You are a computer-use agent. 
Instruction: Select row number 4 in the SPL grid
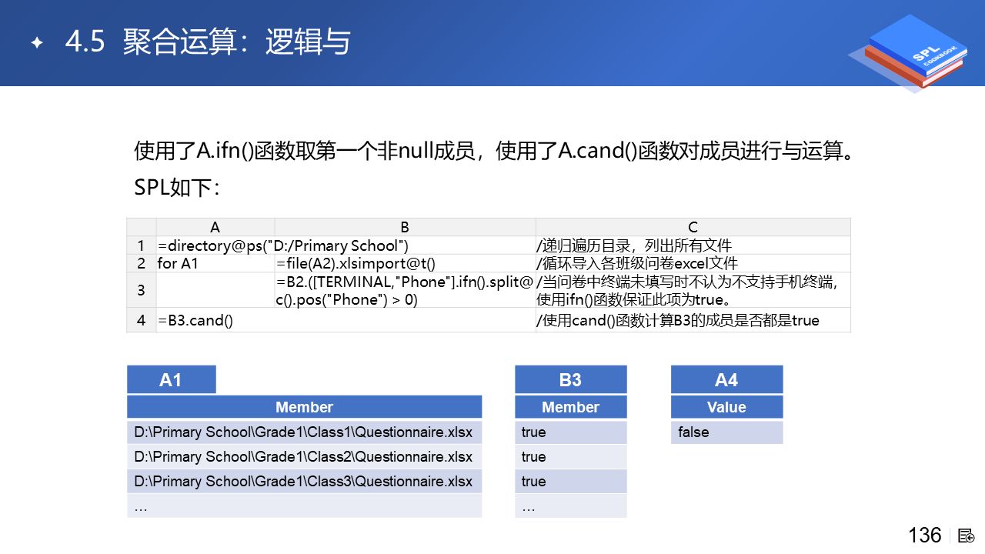[x=142, y=320]
